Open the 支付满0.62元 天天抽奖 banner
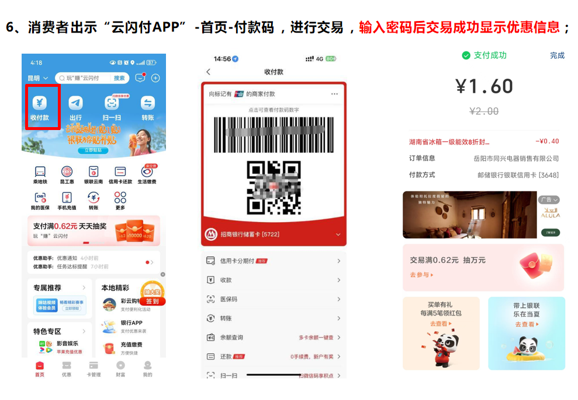The height and width of the screenshot is (400, 578). 94,230
